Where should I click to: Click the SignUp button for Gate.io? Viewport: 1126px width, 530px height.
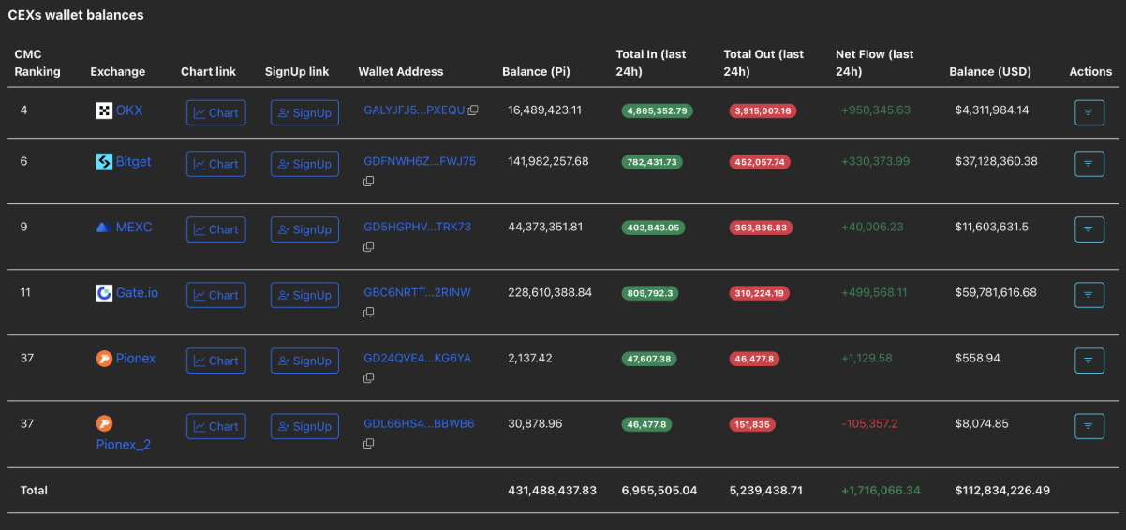[304, 295]
